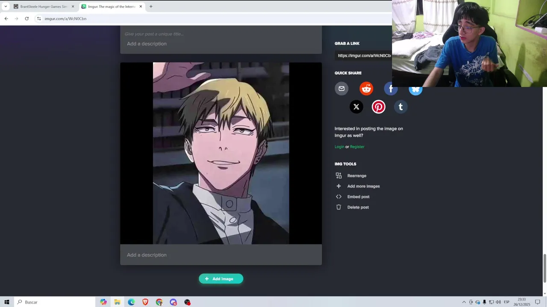Open Chrome from the taskbar

coord(159,302)
